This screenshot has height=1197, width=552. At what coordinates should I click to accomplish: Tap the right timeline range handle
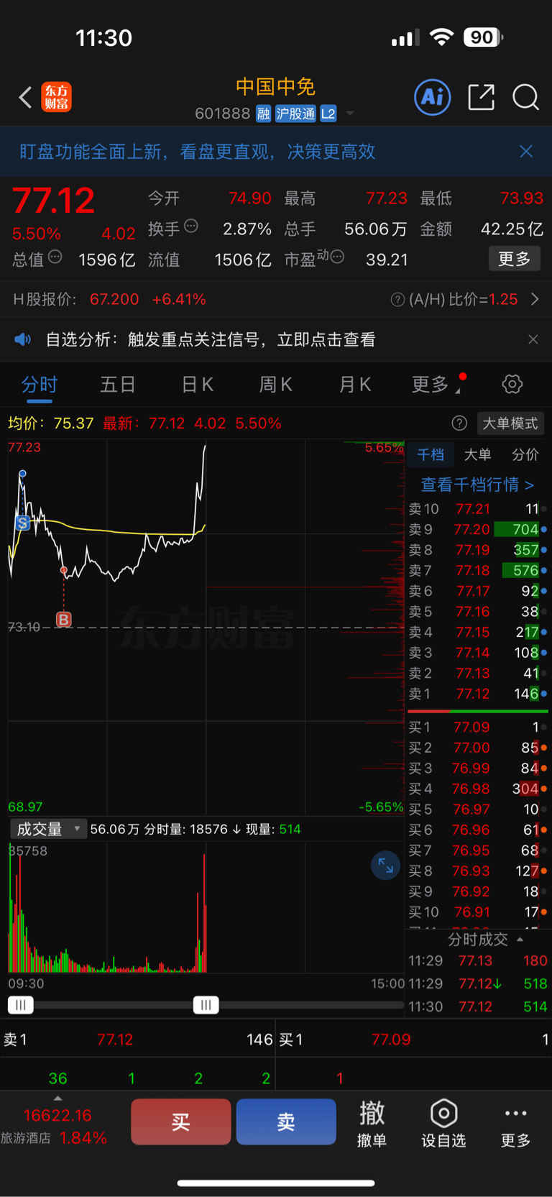[x=206, y=1004]
